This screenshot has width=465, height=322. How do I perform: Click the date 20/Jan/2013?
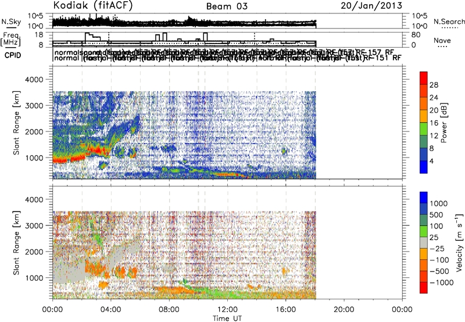(x=371, y=6)
